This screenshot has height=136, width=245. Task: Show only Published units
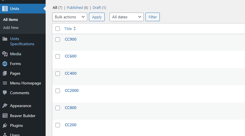tap(75, 8)
